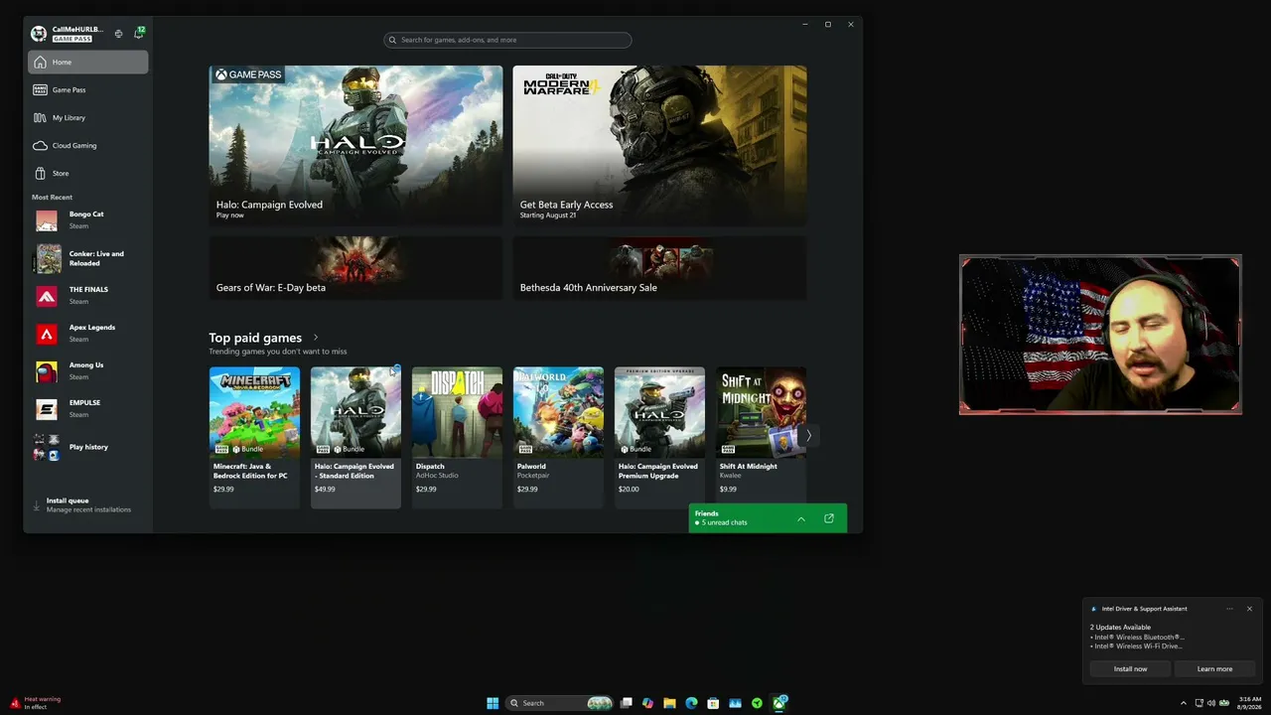This screenshot has height=715, width=1271.
Task: Click the taskbar Search box
Action: click(x=560, y=703)
